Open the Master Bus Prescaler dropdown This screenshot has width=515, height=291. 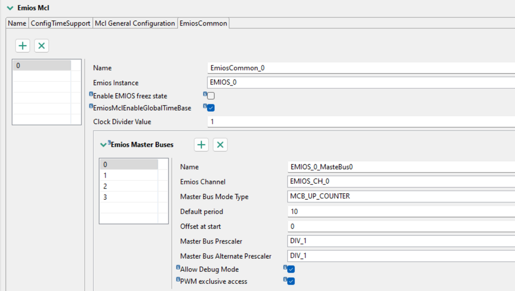coord(401,241)
